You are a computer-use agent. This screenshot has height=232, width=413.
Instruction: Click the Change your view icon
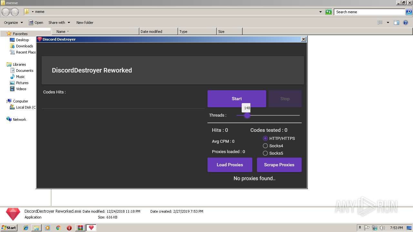click(x=380, y=23)
